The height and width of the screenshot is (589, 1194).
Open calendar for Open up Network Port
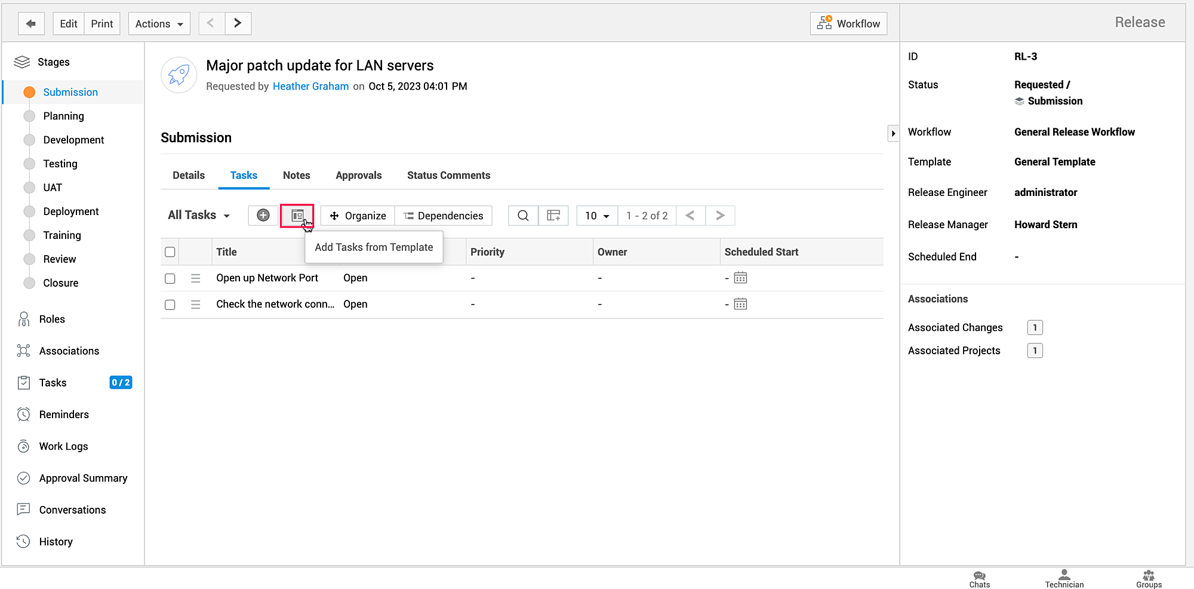740,278
